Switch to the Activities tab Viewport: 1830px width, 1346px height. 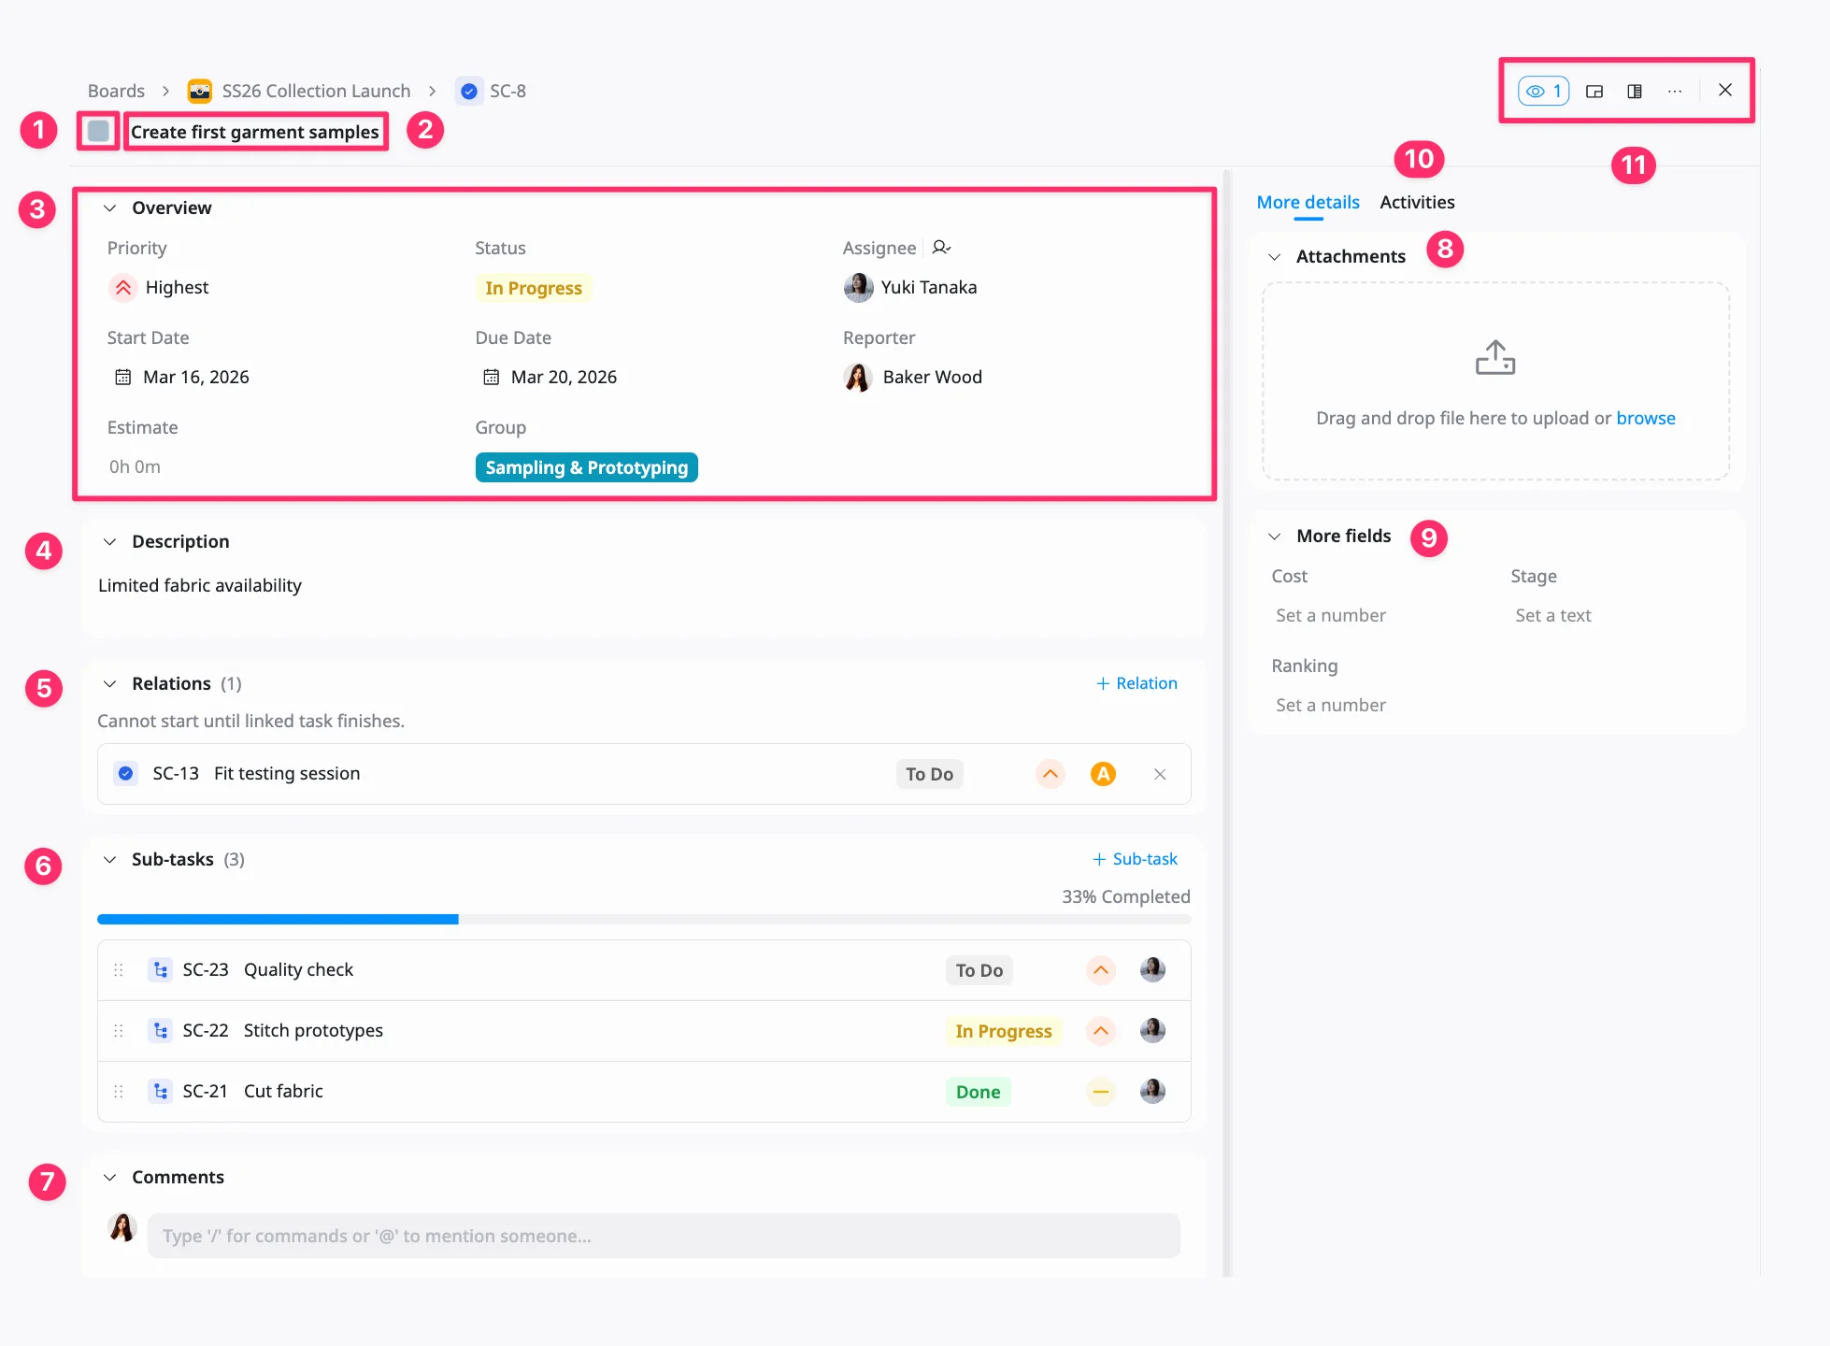click(x=1417, y=202)
